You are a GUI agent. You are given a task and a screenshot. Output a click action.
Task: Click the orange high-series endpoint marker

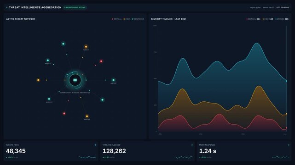click(x=287, y=114)
